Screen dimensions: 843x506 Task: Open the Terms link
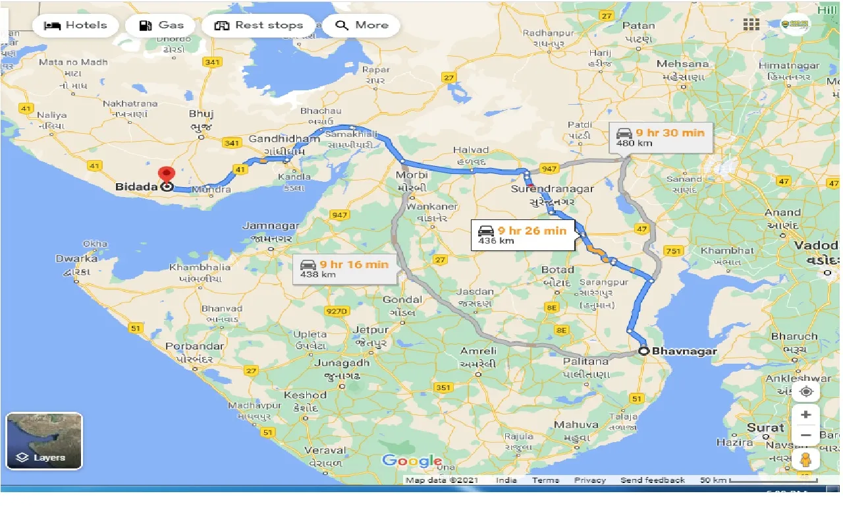pos(546,480)
